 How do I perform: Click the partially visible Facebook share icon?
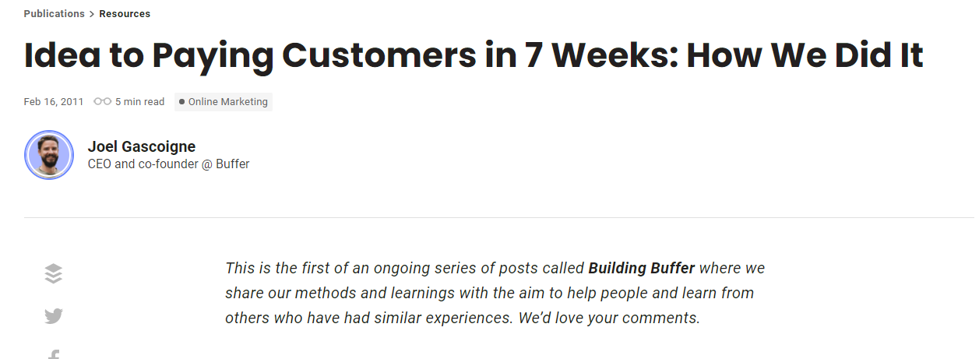[x=53, y=354]
